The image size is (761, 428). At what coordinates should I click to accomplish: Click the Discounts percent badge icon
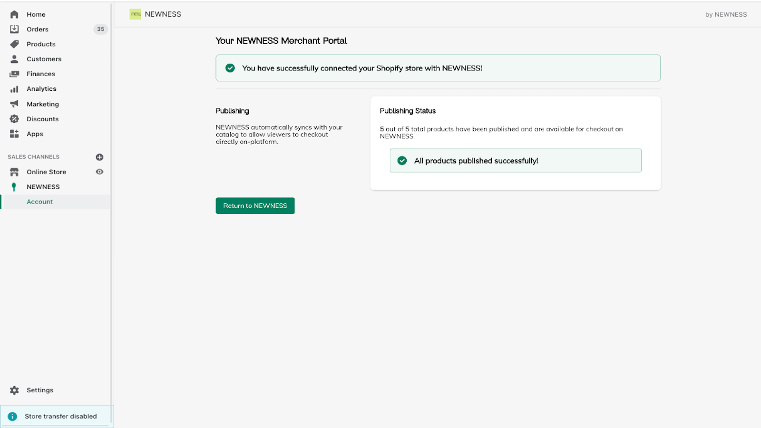pyautogui.click(x=14, y=119)
